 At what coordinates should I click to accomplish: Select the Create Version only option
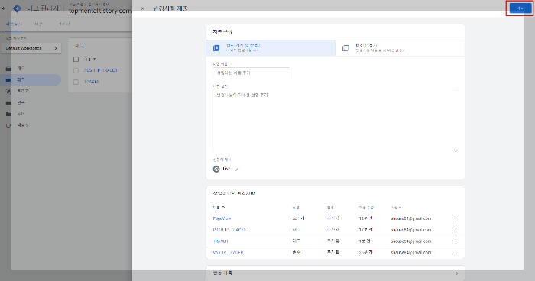click(x=400, y=48)
